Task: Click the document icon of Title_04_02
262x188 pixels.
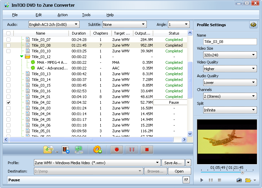Action: [x=28, y=102]
